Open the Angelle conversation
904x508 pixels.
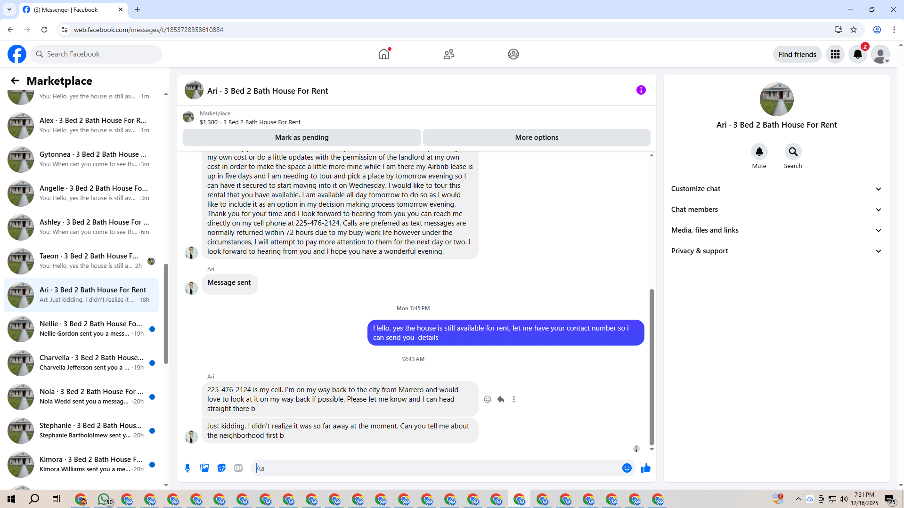[81, 193]
